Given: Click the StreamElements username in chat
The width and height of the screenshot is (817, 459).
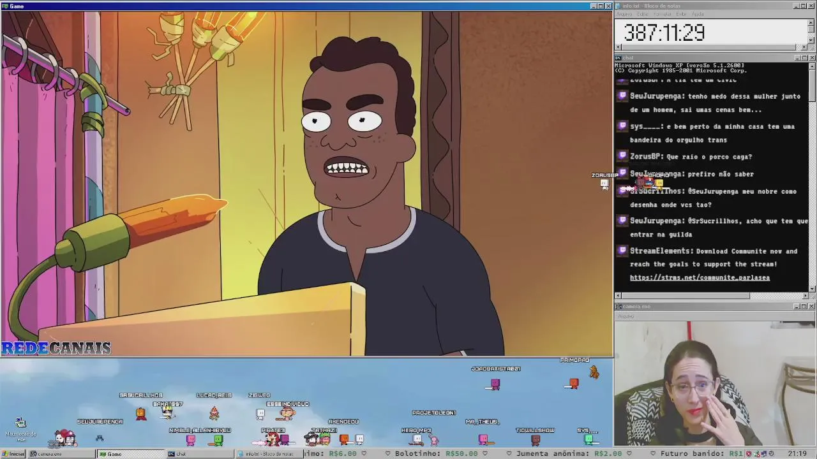Looking at the screenshot, I should pyautogui.click(x=661, y=251).
